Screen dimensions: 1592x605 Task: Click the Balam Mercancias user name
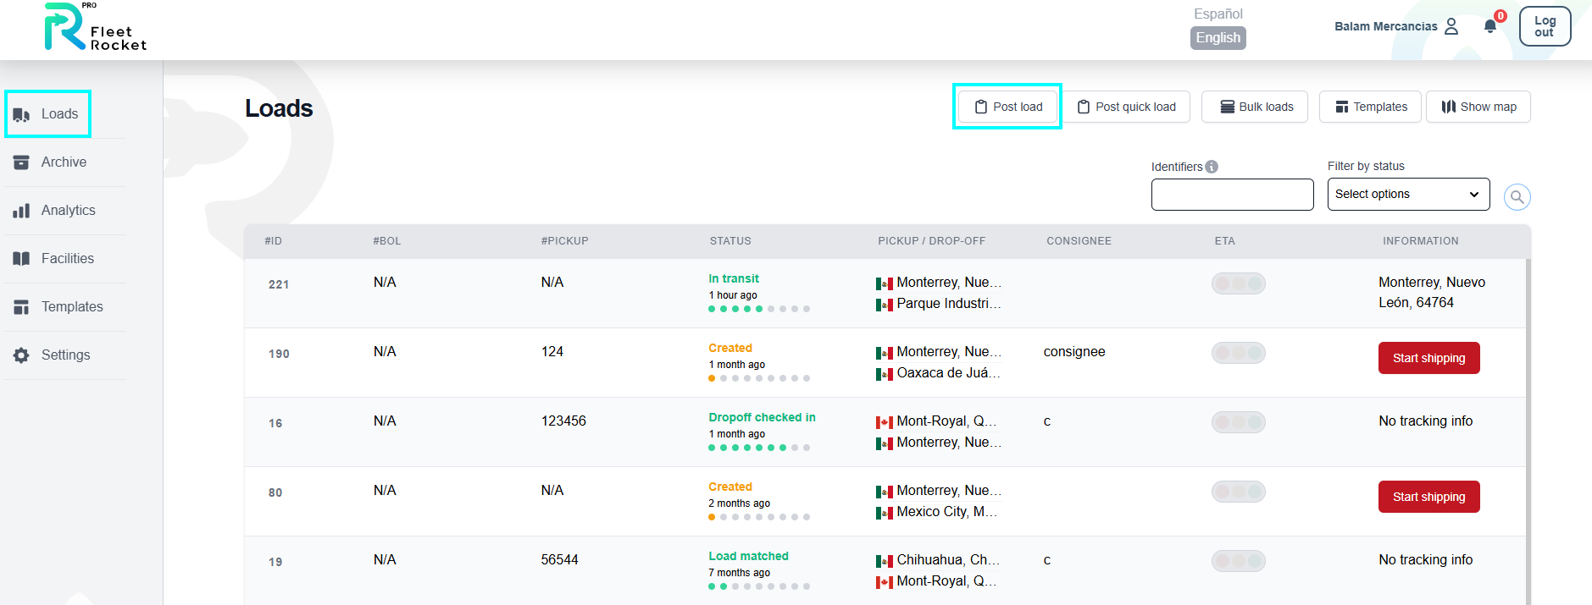coord(1386,26)
